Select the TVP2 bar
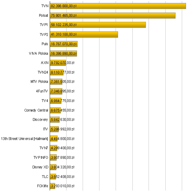 (x=84, y=34)
